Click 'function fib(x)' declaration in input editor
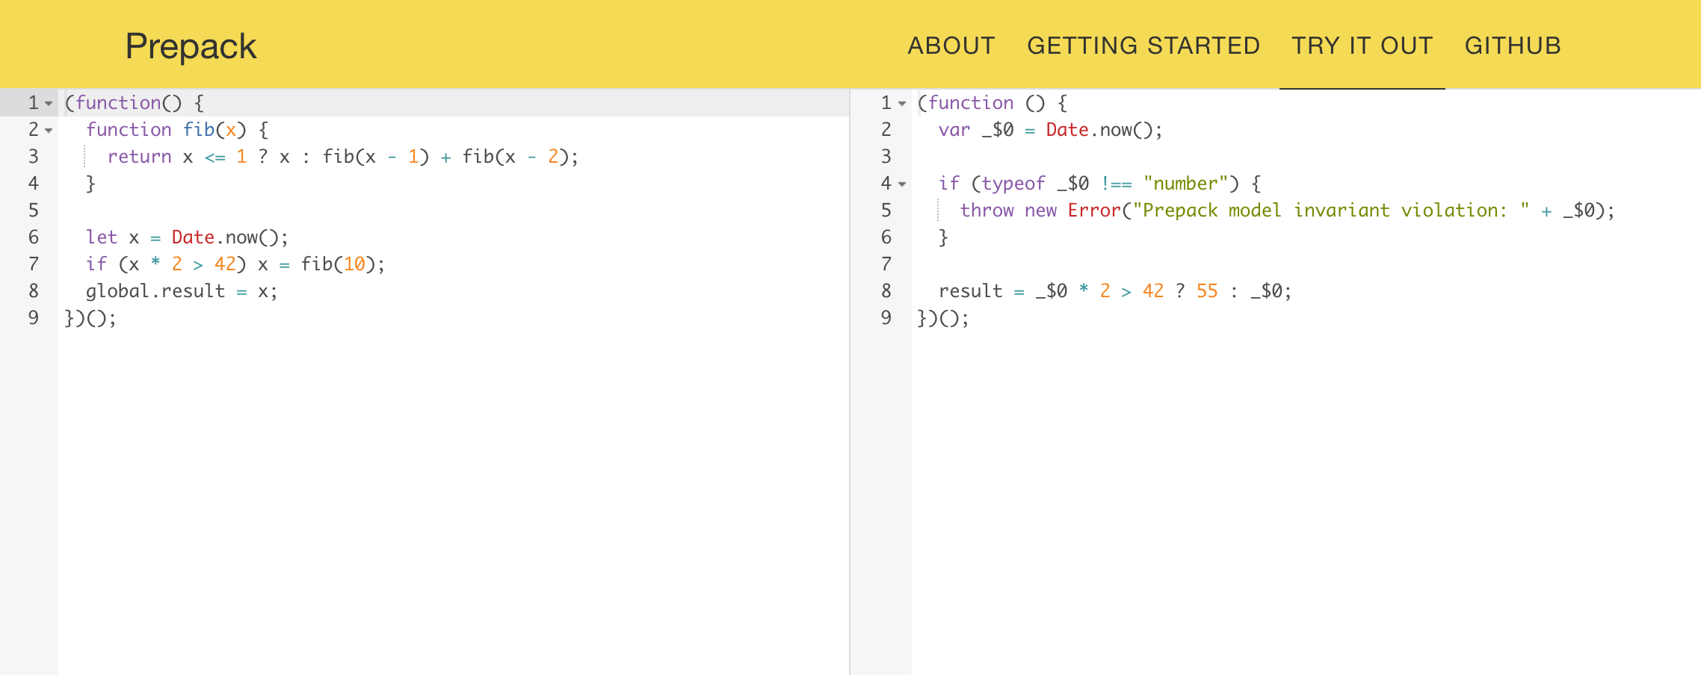Image resolution: width=1701 pixels, height=675 pixels. (166, 130)
